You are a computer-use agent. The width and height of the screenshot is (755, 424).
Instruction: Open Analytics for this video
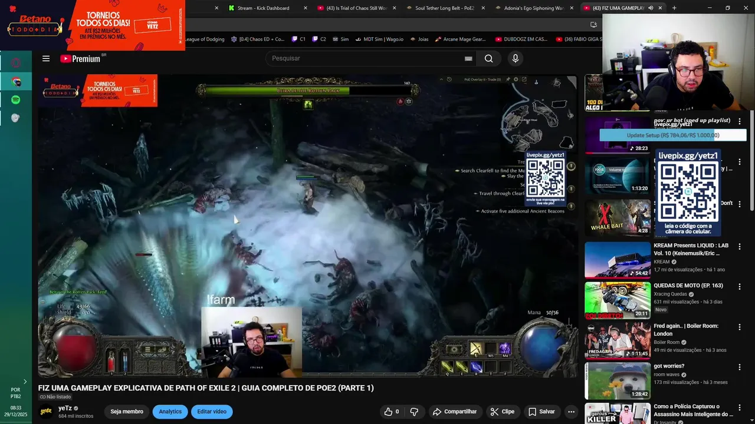(x=170, y=412)
